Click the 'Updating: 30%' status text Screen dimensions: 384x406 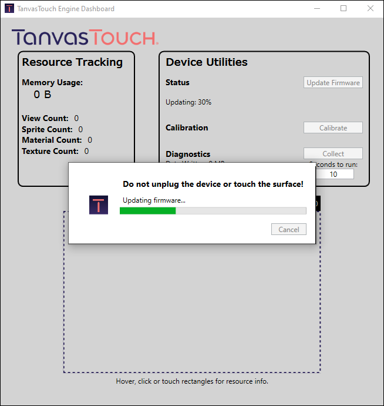pos(188,102)
